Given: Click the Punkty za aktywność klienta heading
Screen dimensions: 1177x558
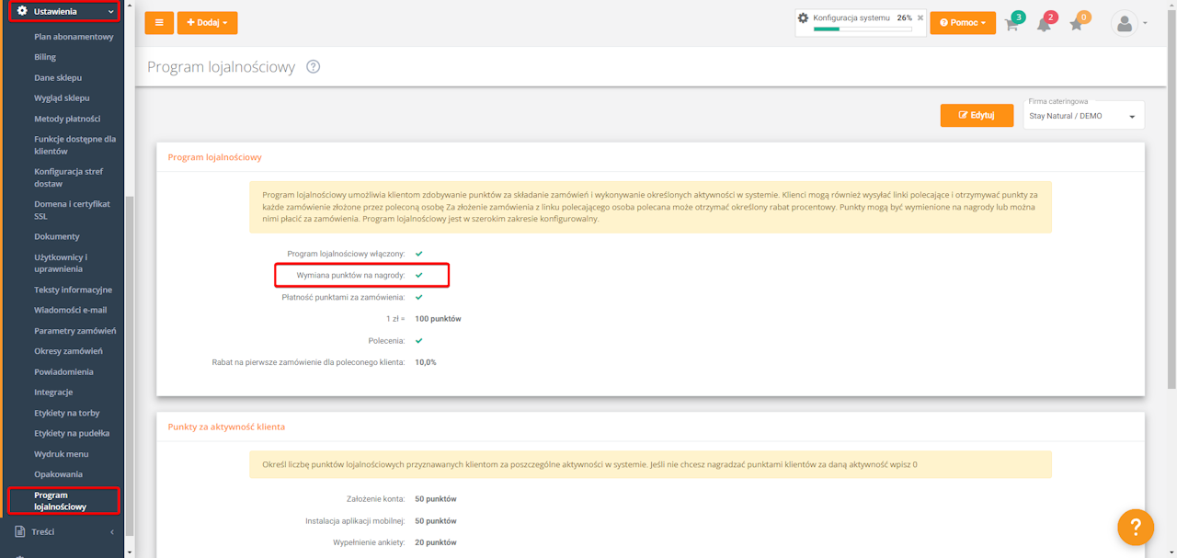Looking at the screenshot, I should click(x=226, y=427).
